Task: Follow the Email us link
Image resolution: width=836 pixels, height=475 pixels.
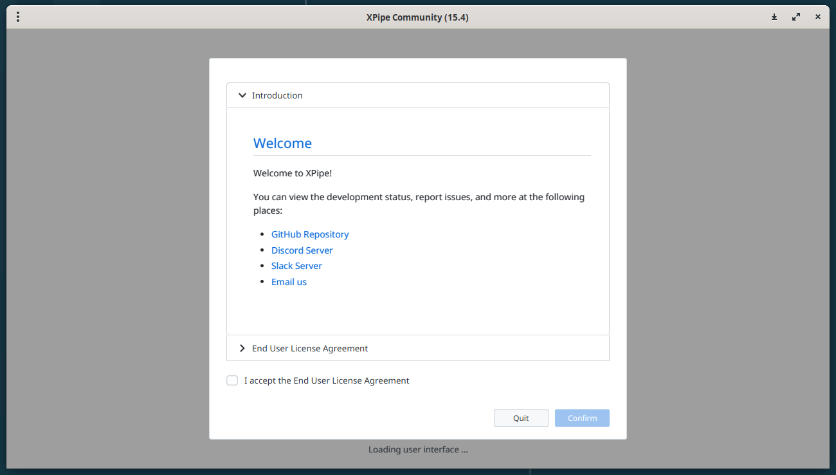Action: coord(289,282)
